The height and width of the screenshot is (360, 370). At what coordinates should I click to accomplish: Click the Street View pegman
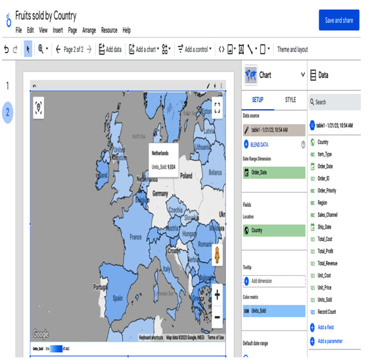[x=217, y=256]
